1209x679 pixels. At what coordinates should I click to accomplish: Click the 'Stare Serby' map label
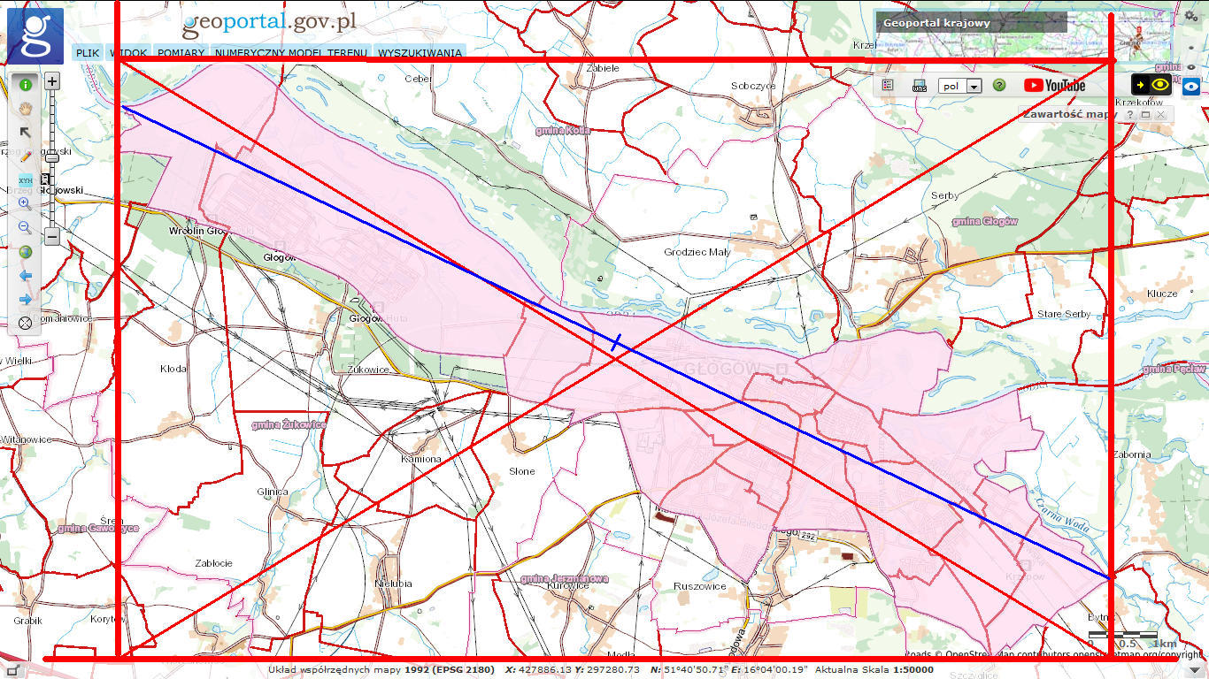click(1064, 314)
